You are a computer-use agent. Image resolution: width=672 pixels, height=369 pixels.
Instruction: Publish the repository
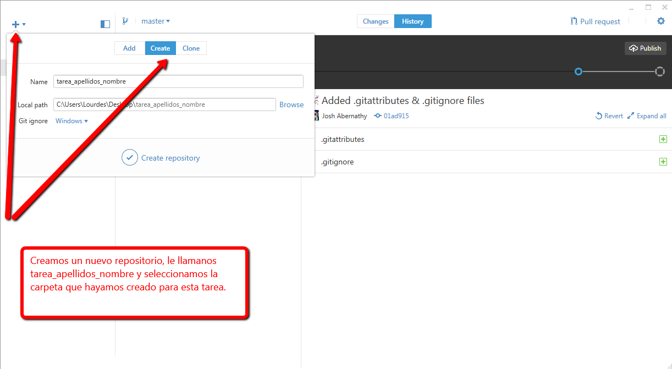[x=645, y=48]
